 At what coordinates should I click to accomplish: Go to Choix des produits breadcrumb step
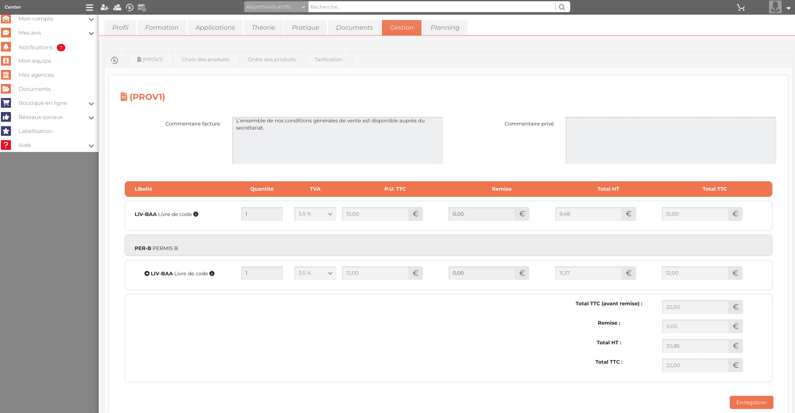pos(205,59)
